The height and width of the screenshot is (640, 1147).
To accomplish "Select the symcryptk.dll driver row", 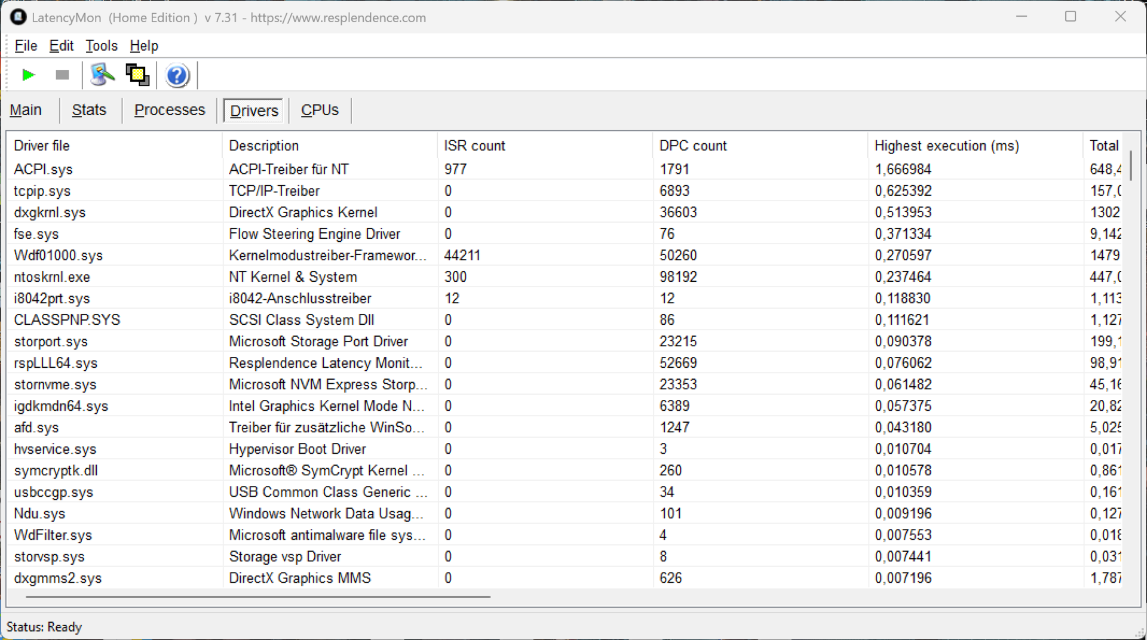I will (x=565, y=470).
